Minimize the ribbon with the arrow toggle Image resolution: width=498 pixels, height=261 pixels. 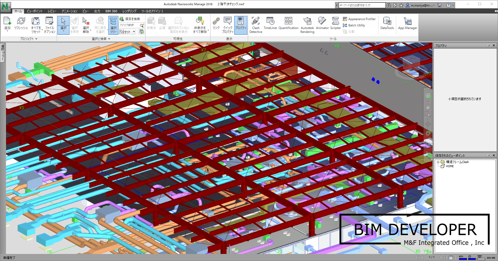496,11
